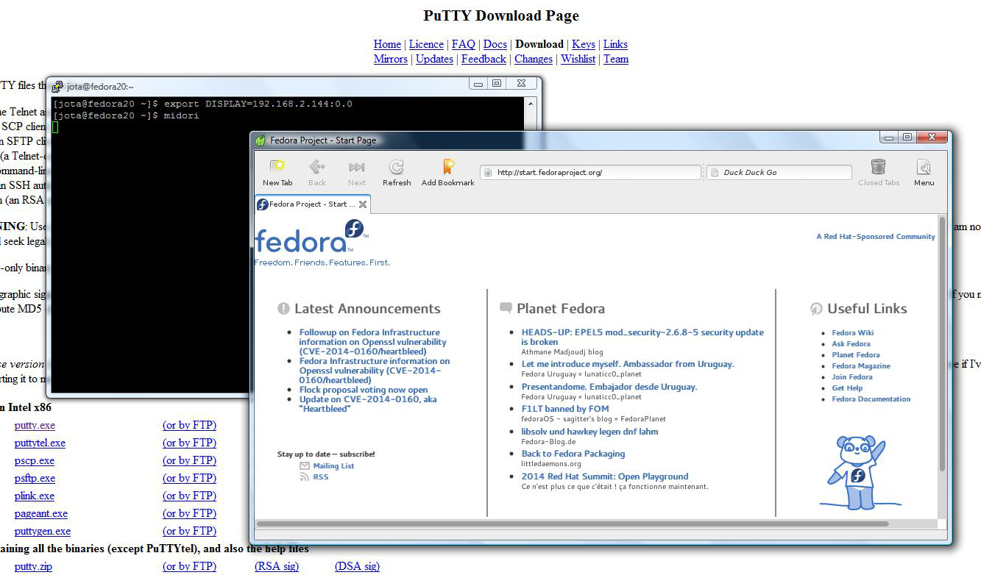
Task: Open the Mailing List subscribe link
Action: [x=333, y=466]
